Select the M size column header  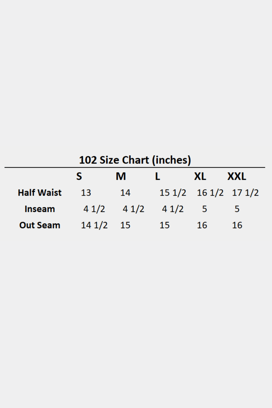point(121,176)
